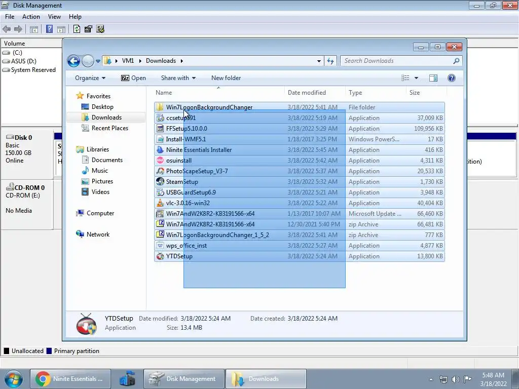
Task: Select wps_office_inst file icon
Action: [x=160, y=246]
